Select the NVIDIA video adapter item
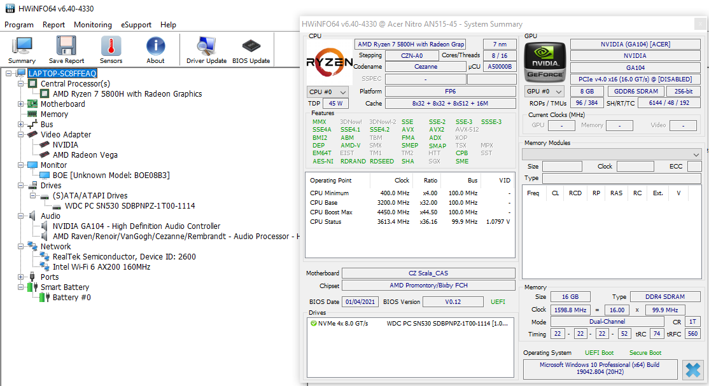Viewport: 709px width, 386px height. [65, 144]
